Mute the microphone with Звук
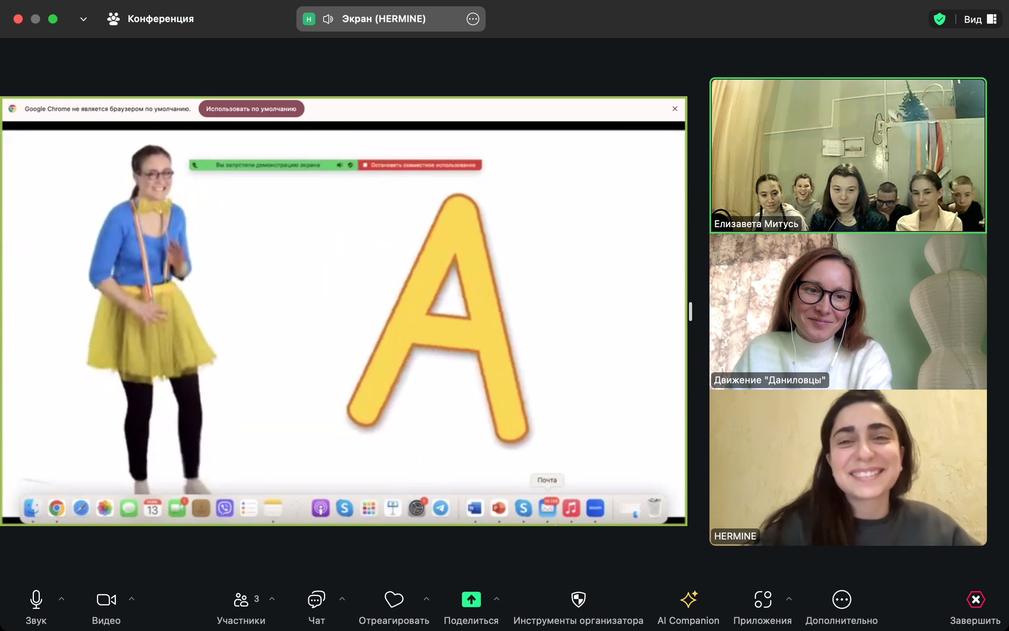The width and height of the screenshot is (1009, 631). click(x=36, y=600)
